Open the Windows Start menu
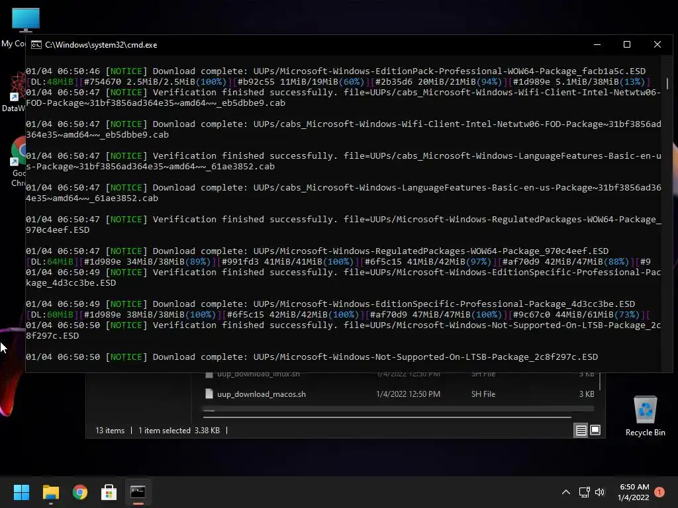The height and width of the screenshot is (508, 678). tap(21, 492)
